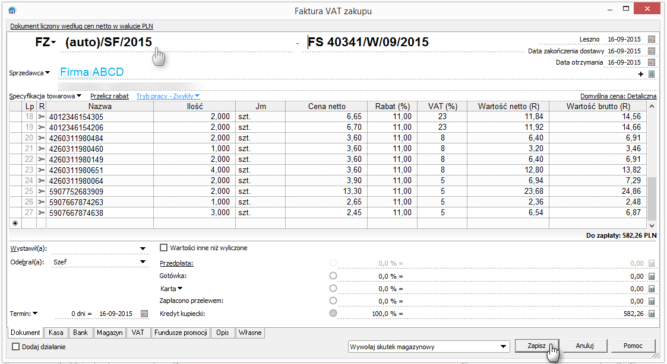Click wrench icon of row 23
The image size is (667, 364).
click(41, 170)
